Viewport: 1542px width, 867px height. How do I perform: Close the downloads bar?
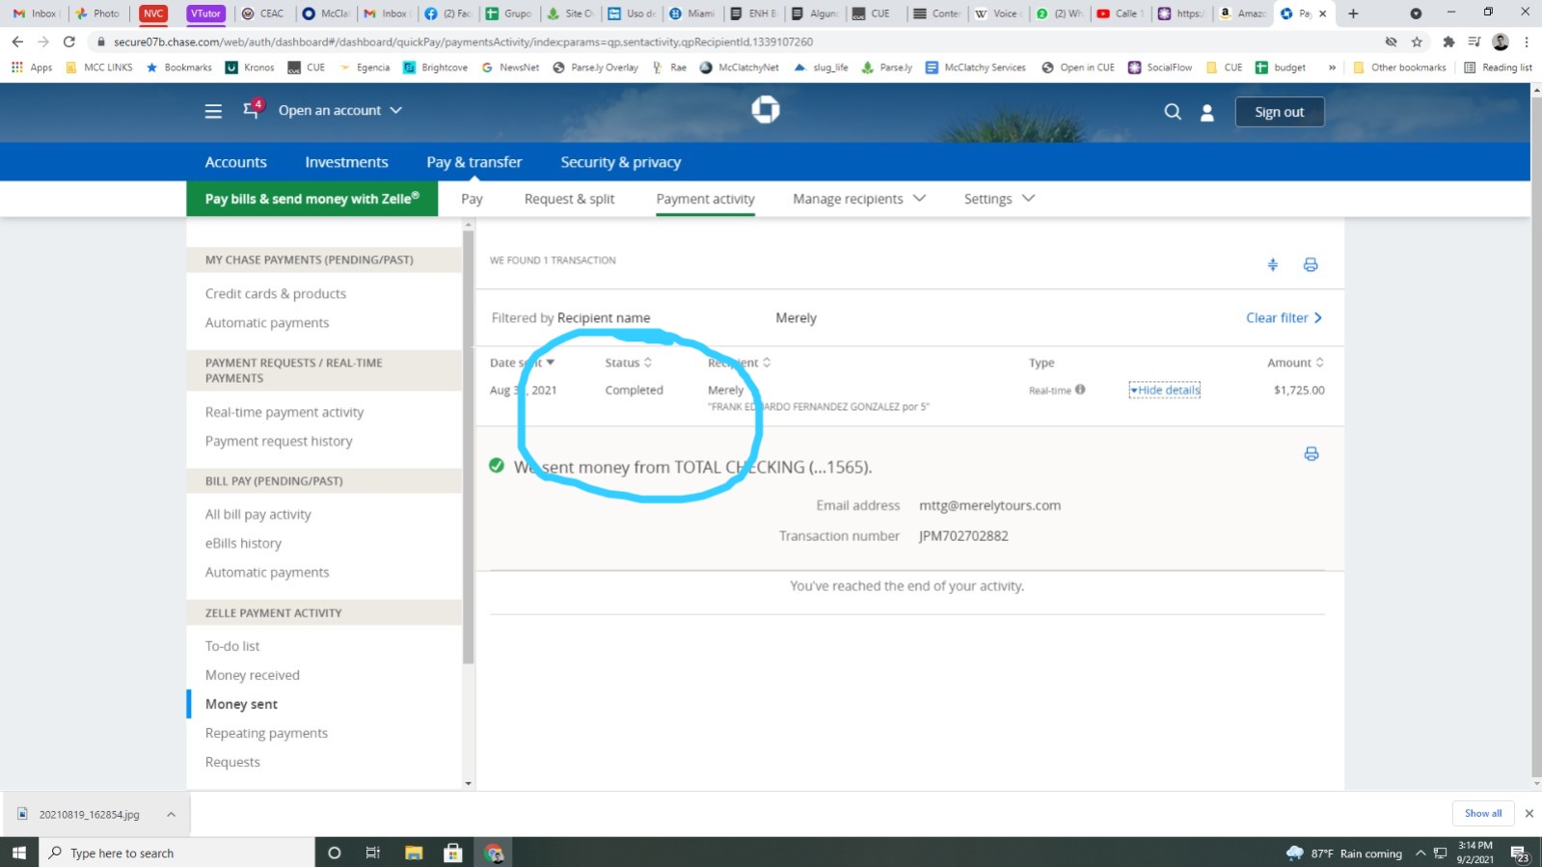tap(1528, 813)
